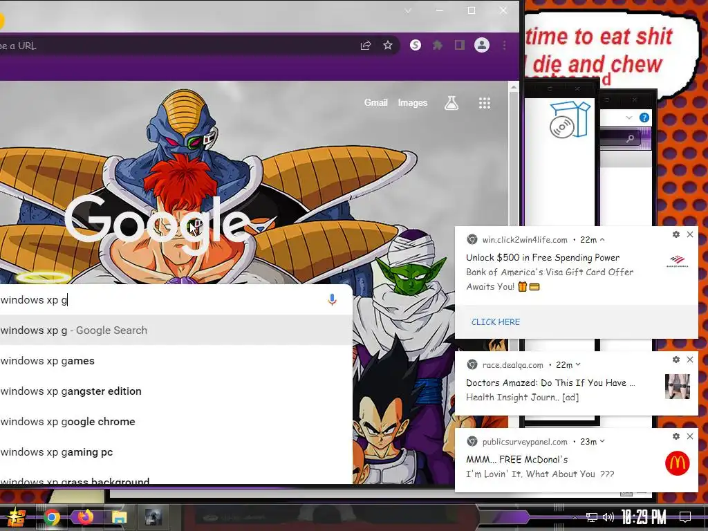Open Firefox from the taskbar
Viewport: 708px width, 531px height.
[x=85, y=516]
